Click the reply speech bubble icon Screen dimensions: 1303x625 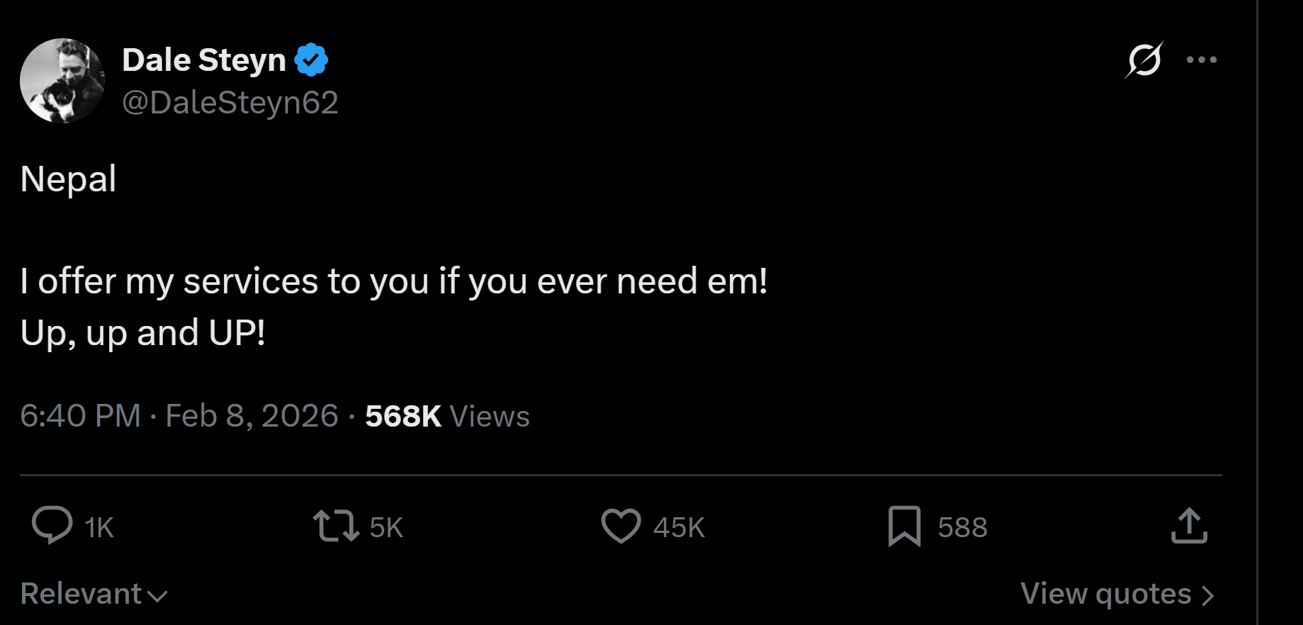52,526
